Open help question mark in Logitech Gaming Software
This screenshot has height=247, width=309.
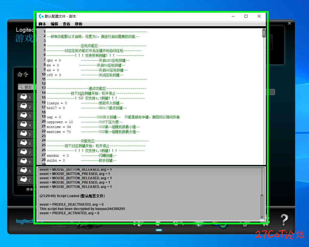tap(284, 220)
